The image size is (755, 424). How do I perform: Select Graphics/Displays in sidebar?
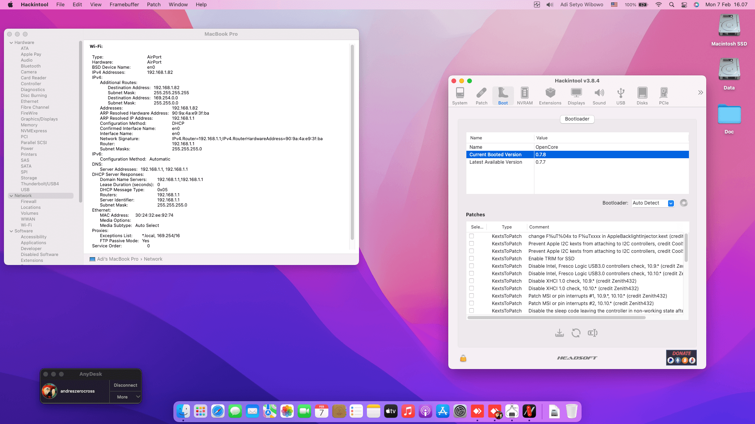tap(39, 119)
